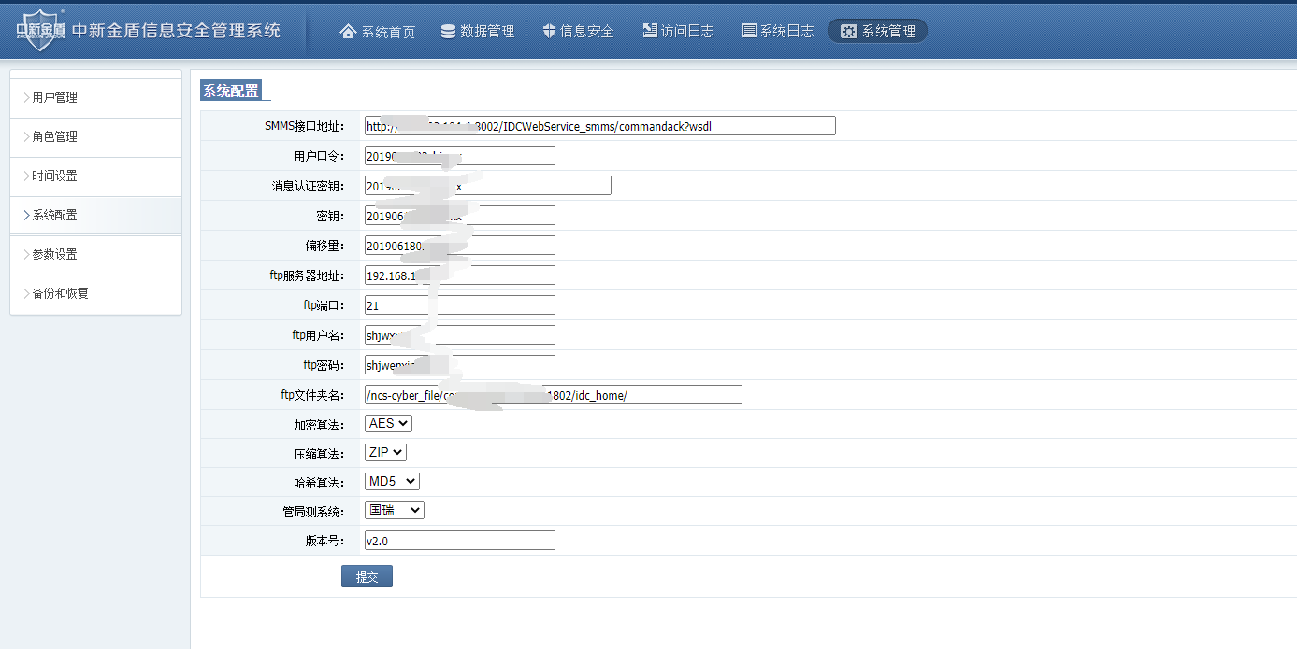The width and height of the screenshot is (1297, 649).
Task: Click the 系统日志 list icon
Action: point(749,31)
